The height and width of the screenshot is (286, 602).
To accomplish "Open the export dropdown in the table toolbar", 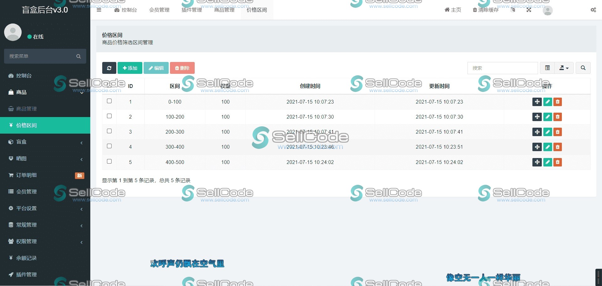I will point(564,68).
